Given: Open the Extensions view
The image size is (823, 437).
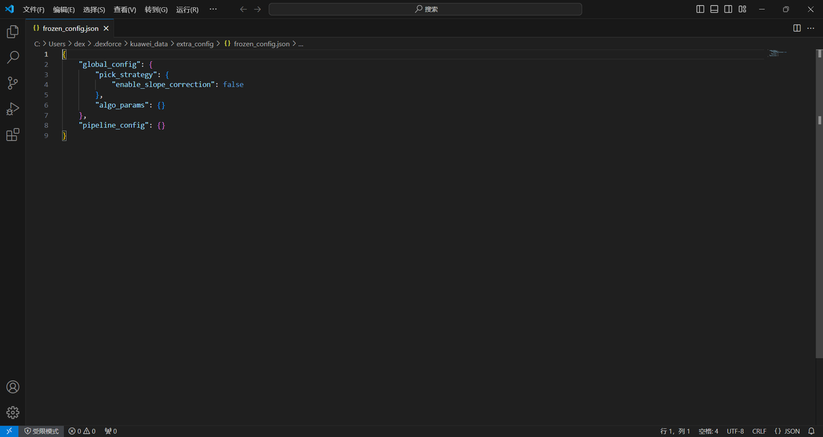Looking at the screenshot, I should pyautogui.click(x=12, y=135).
